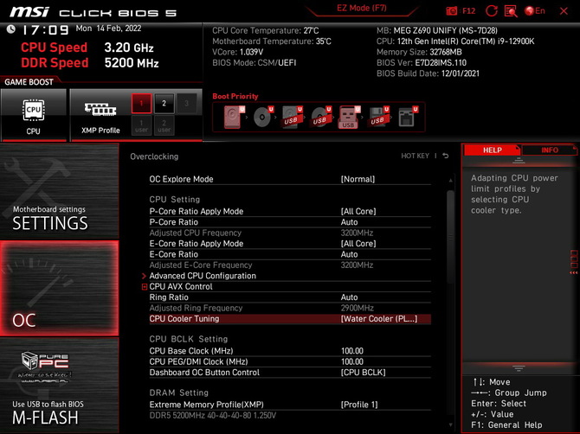The height and width of the screenshot is (434, 580).
Task: Click the GAME BOOST label
Action: click(x=29, y=82)
